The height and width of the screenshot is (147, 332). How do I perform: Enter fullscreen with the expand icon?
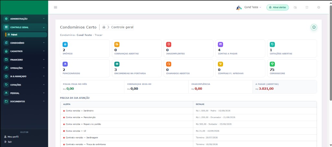[307, 7]
